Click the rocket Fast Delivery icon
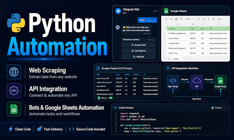Screen dimensions: 234x140 click(39, 129)
